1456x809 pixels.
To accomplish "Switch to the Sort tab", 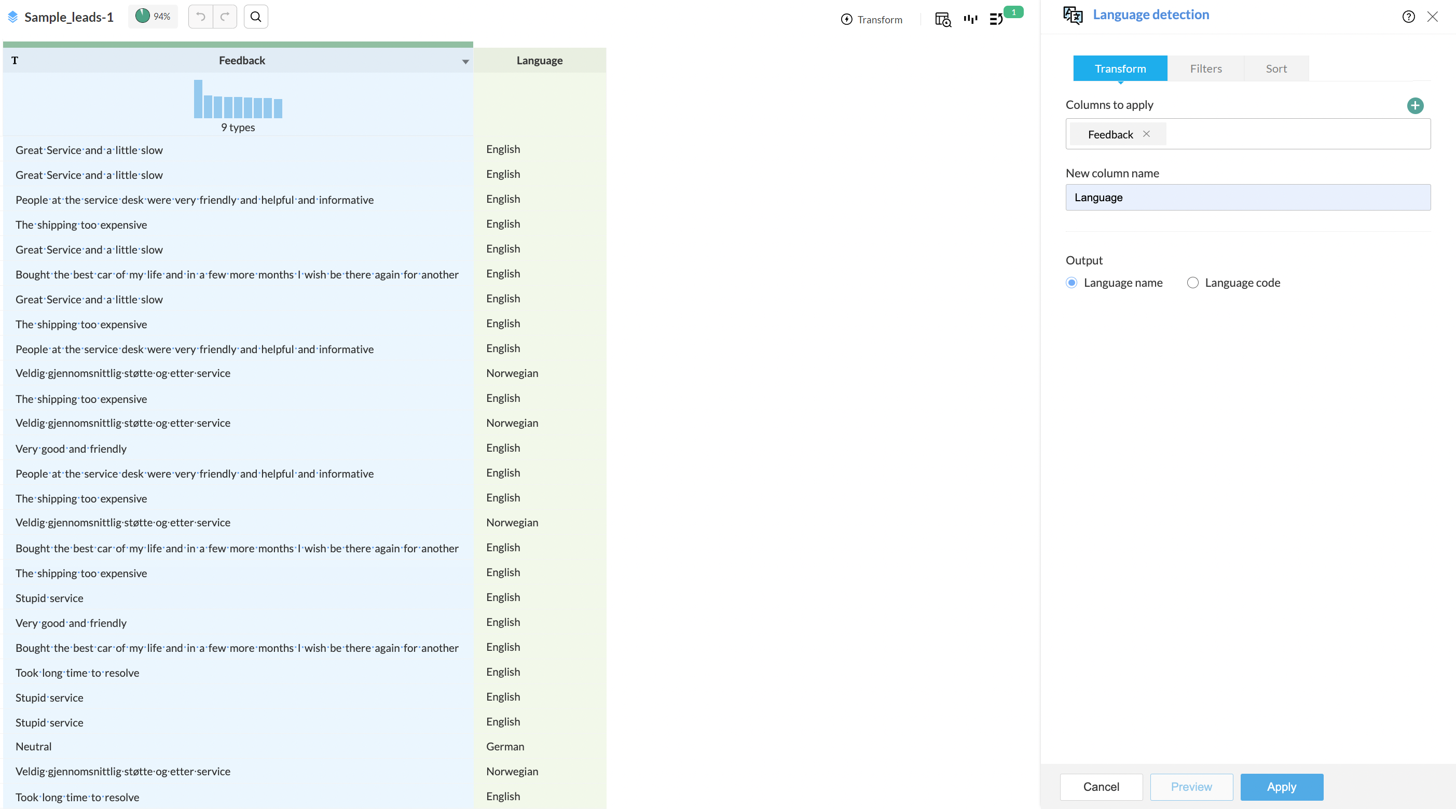I will [1276, 68].
